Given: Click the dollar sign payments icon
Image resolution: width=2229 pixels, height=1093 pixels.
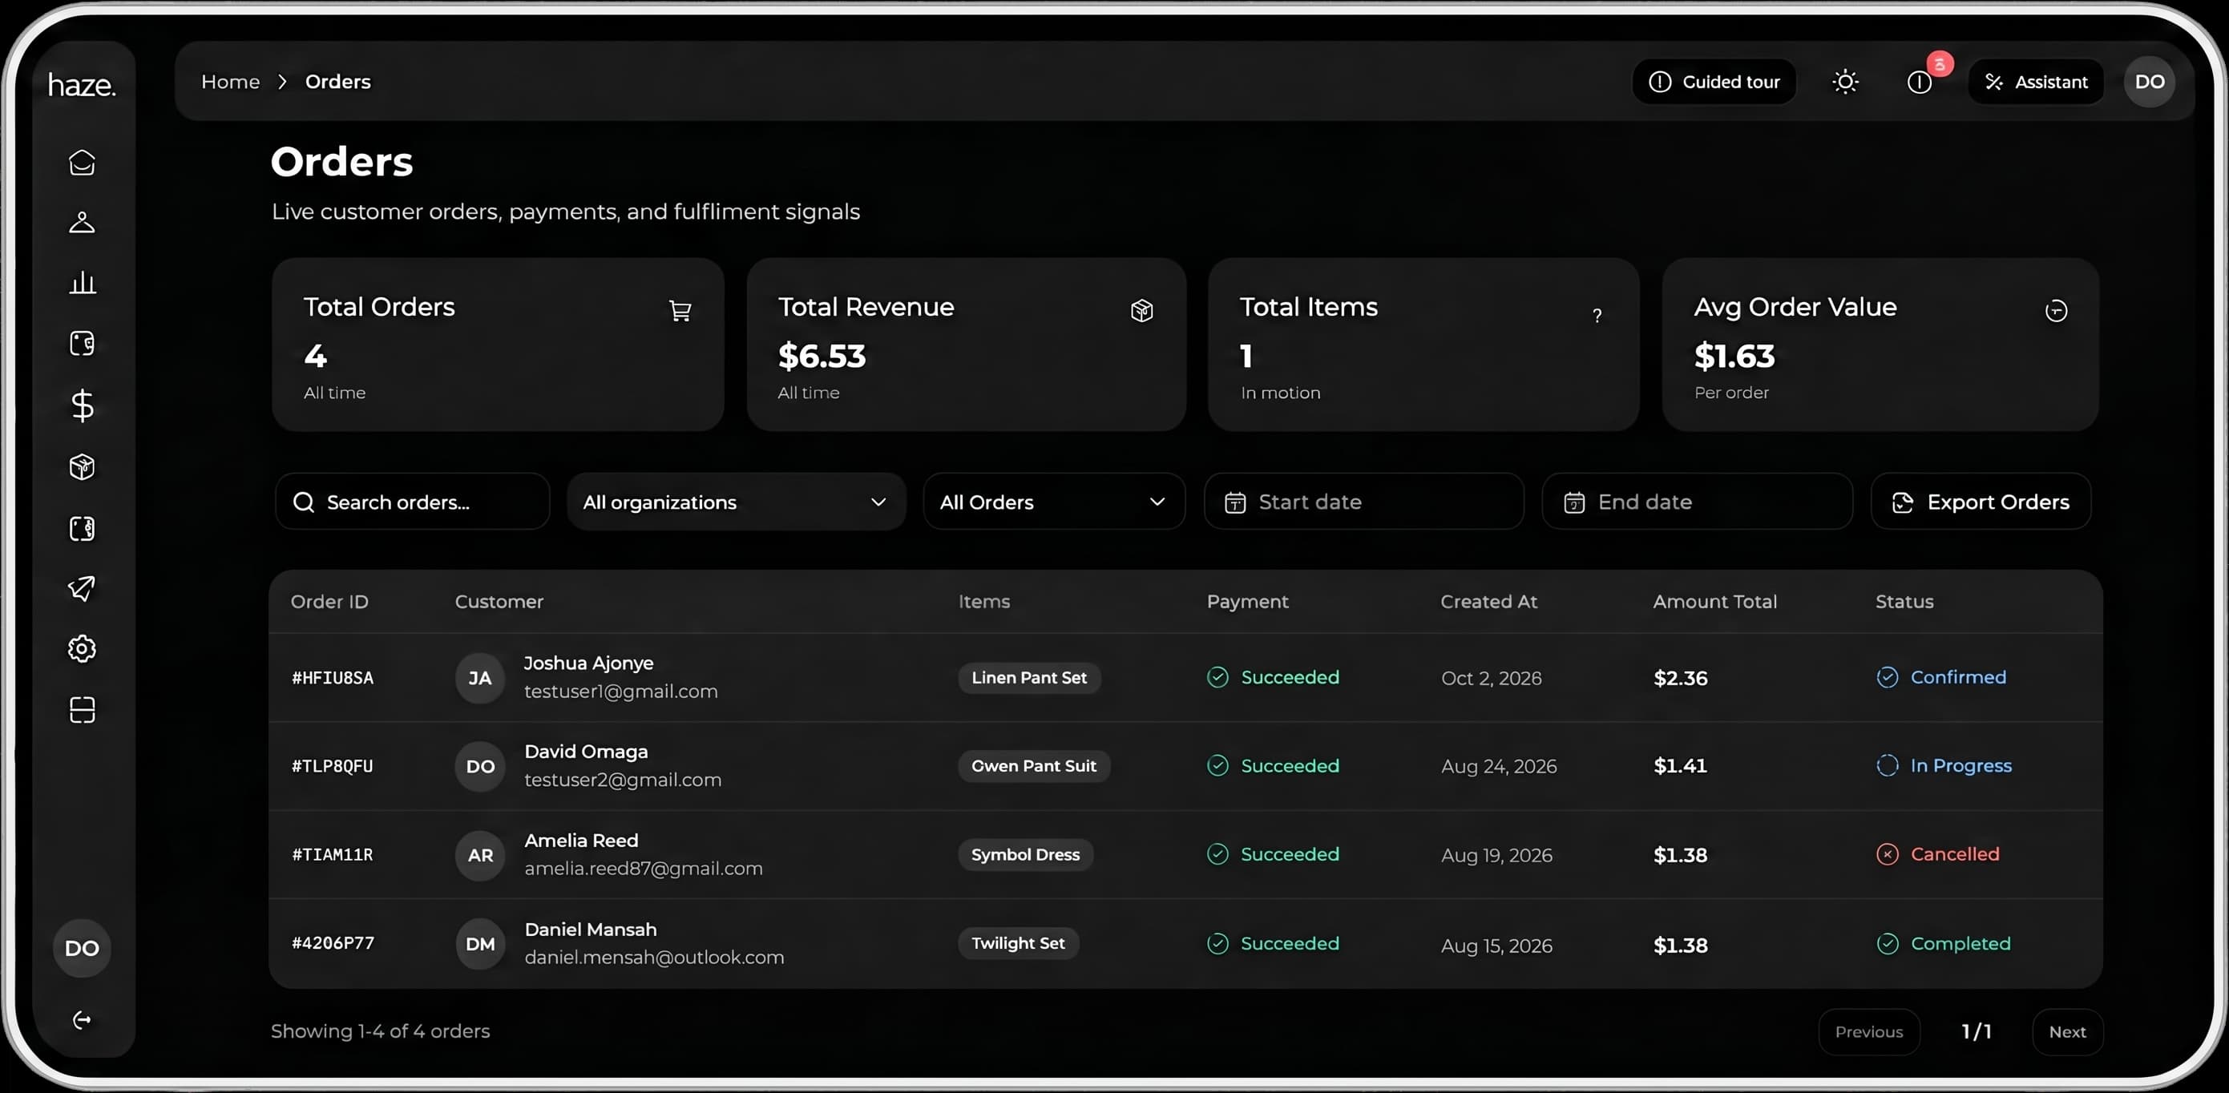Looking at the screenshot, I should (83, 405).
